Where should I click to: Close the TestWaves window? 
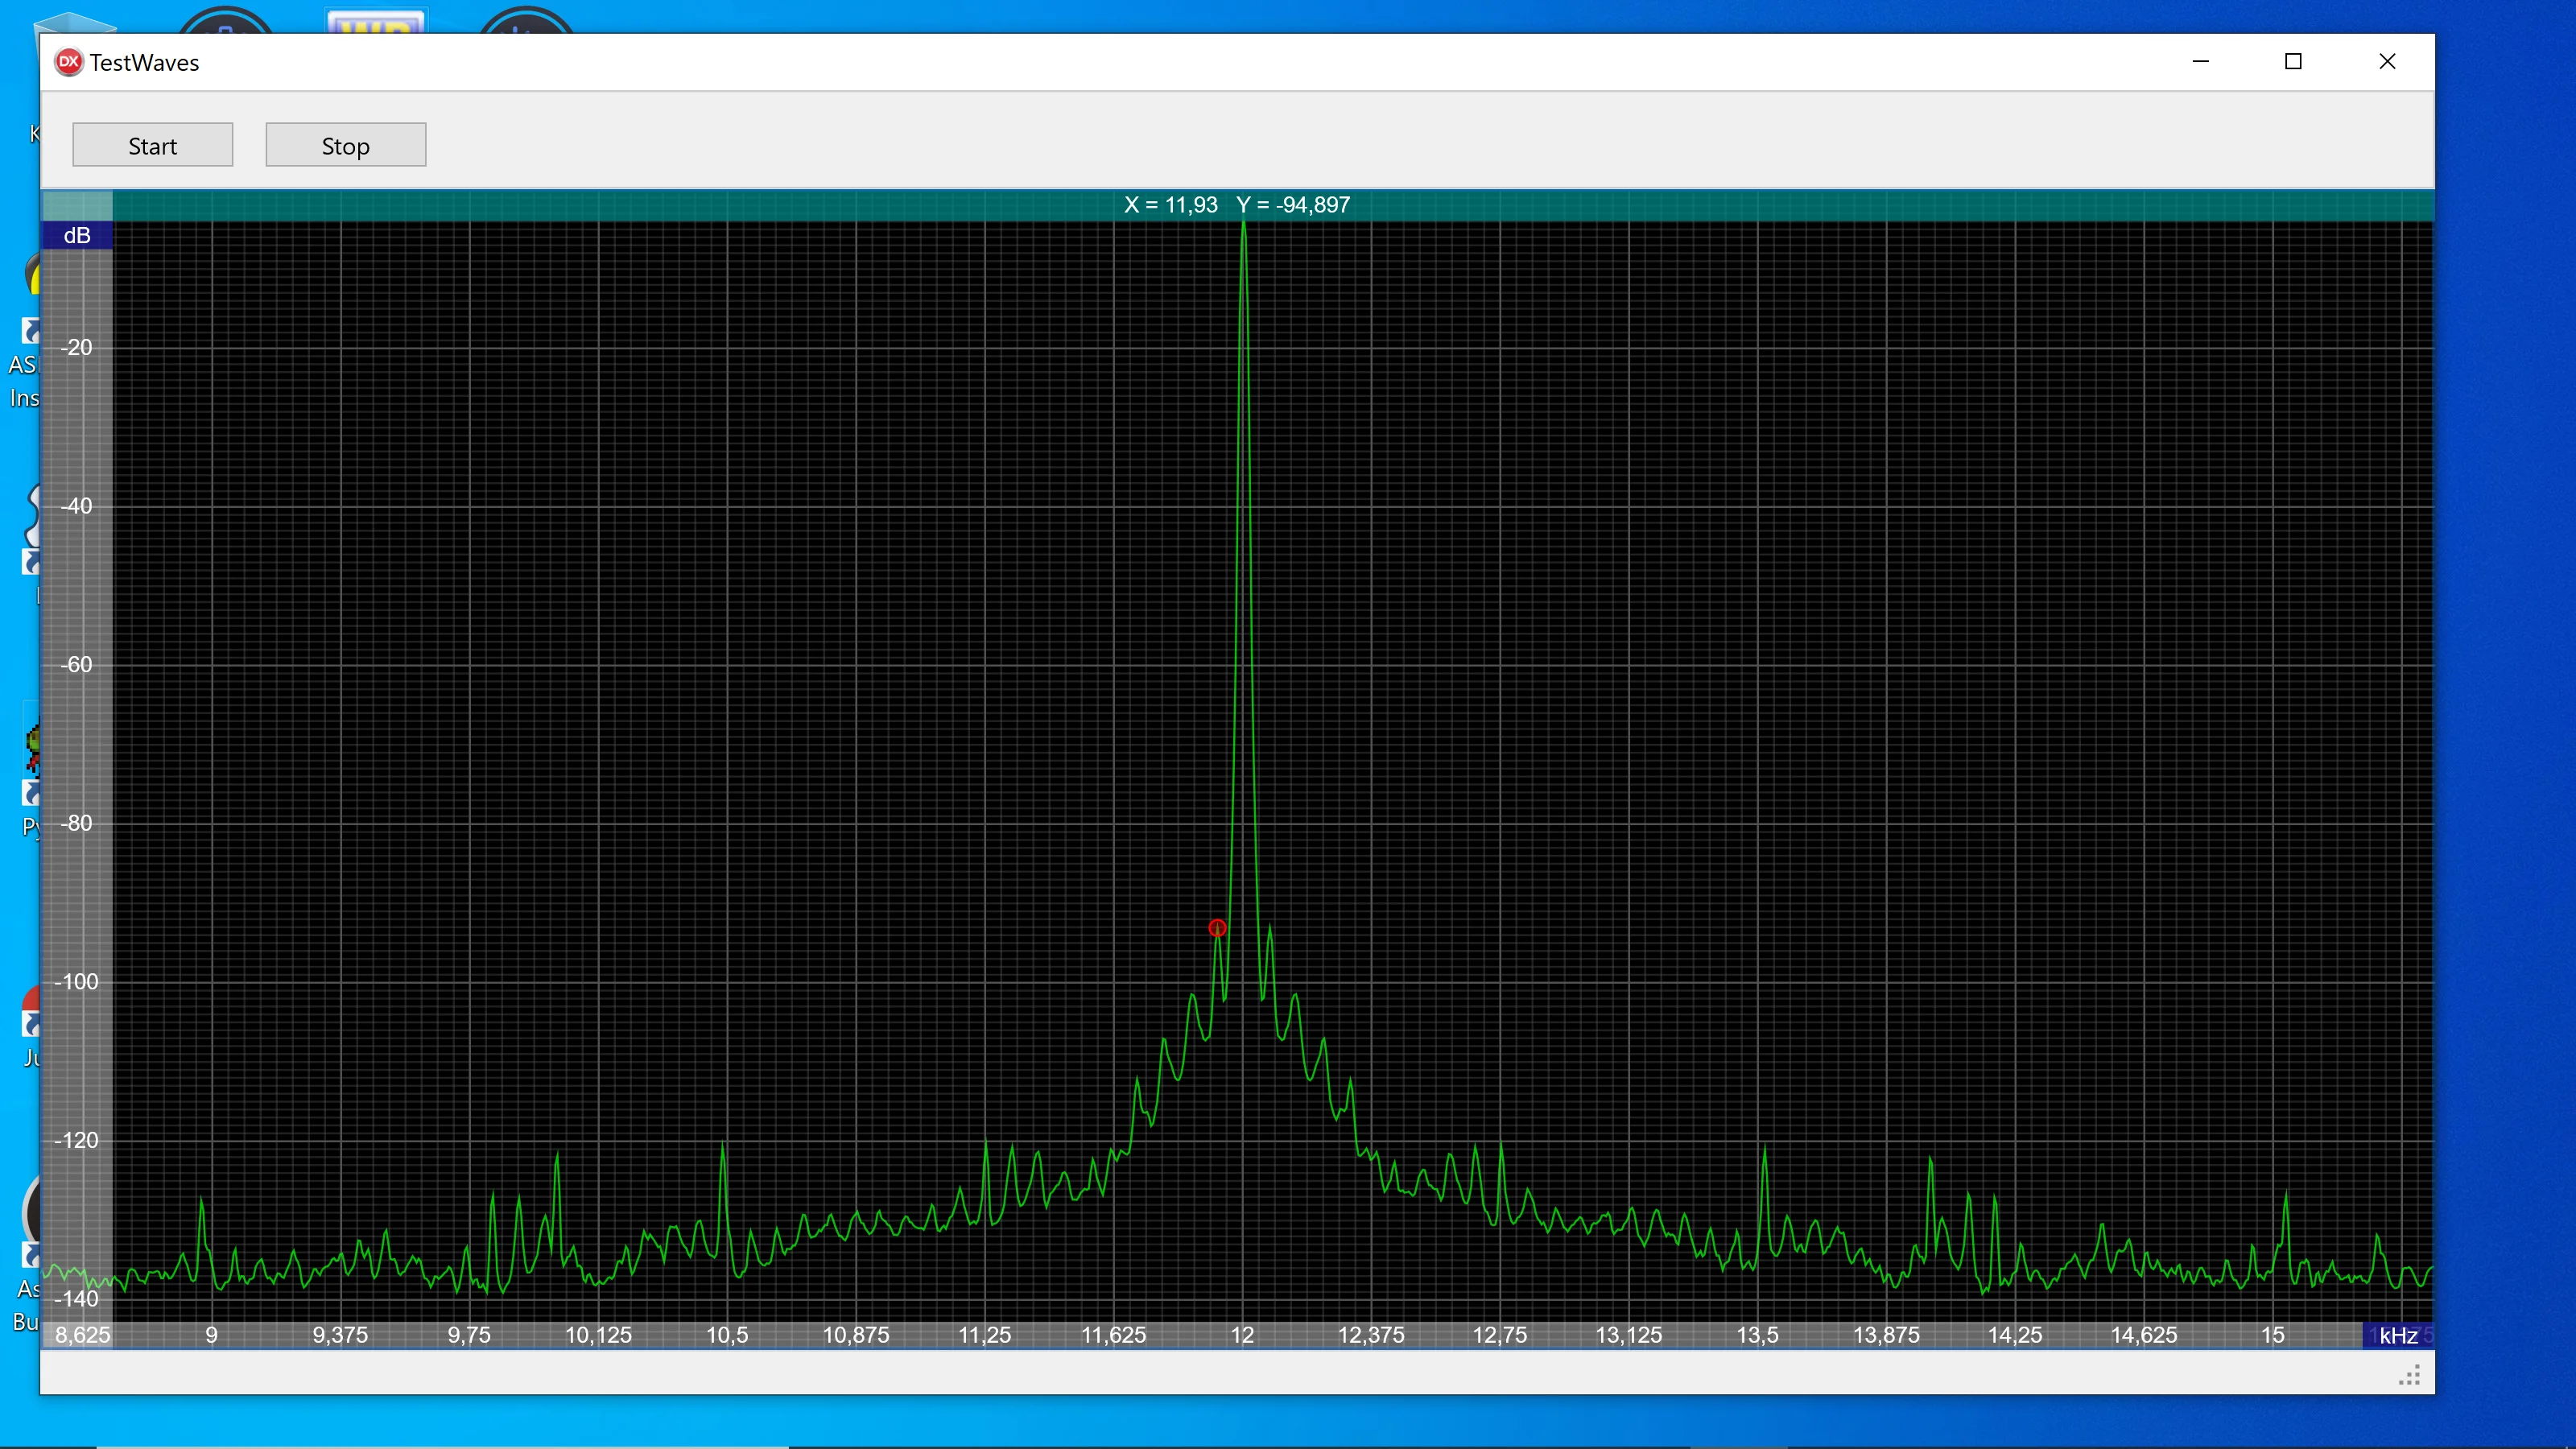coord(2387,62)
